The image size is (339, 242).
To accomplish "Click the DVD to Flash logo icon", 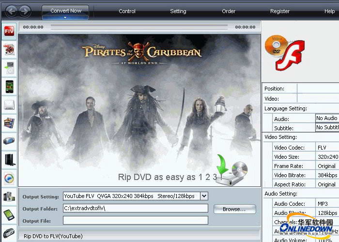I will (x=285, y=52).
